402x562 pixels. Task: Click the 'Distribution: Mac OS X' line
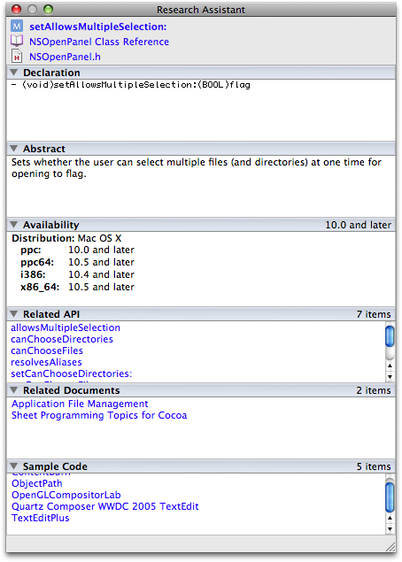[x=66, y=238]
